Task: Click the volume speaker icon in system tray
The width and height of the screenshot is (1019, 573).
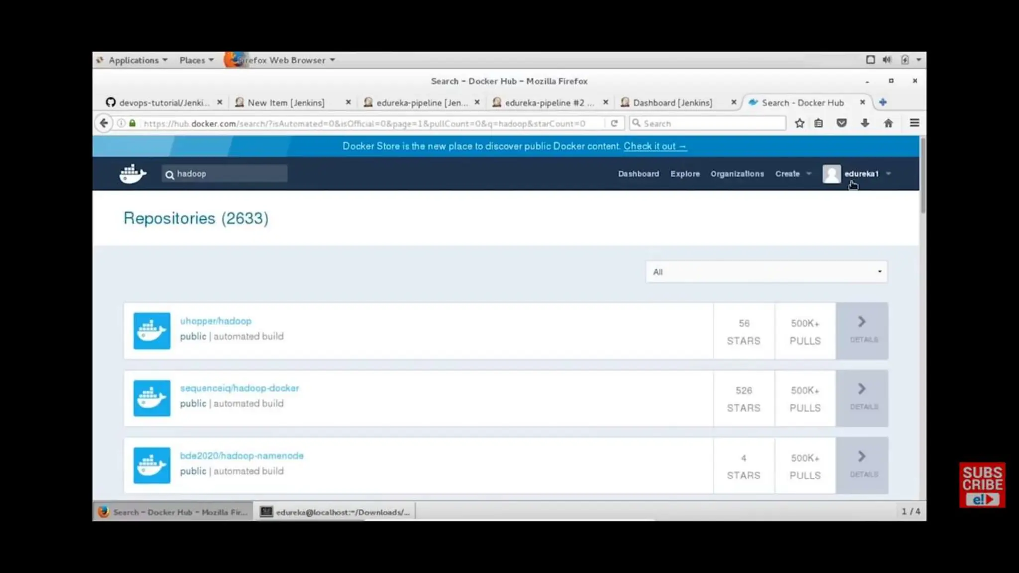Action: 887,60
